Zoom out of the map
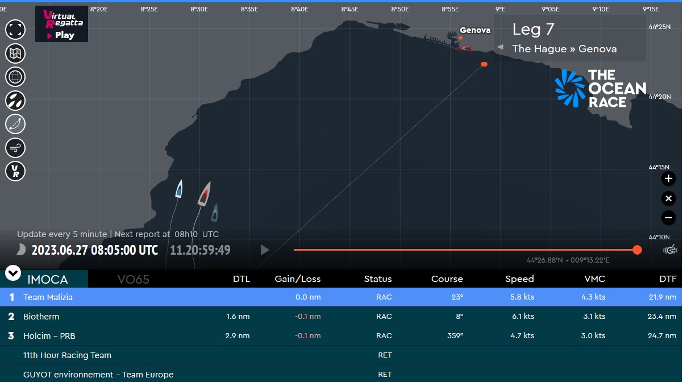The image size is (683, 382). click(669, 218)
